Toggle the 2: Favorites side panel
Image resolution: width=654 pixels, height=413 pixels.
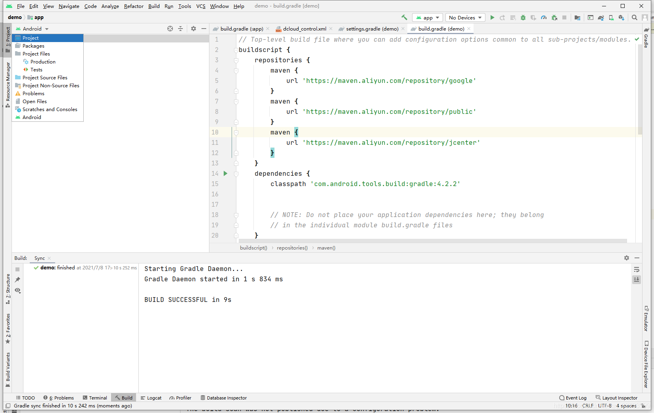8,328
